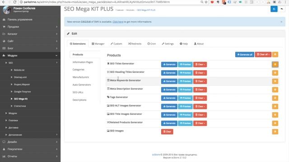This screenshot has width=289, height=162.
Task: Select Categories in left list
Action: 78,70
